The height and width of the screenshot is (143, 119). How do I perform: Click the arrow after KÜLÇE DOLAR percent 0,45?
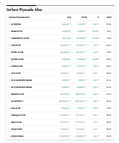(98, 136)
